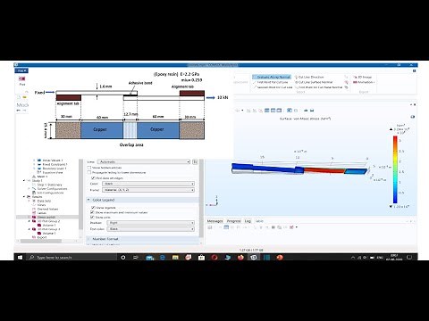The width and height of the screenshot is (429, 321).
Task: Collapse the Results node
Action: tap(24, 197)
